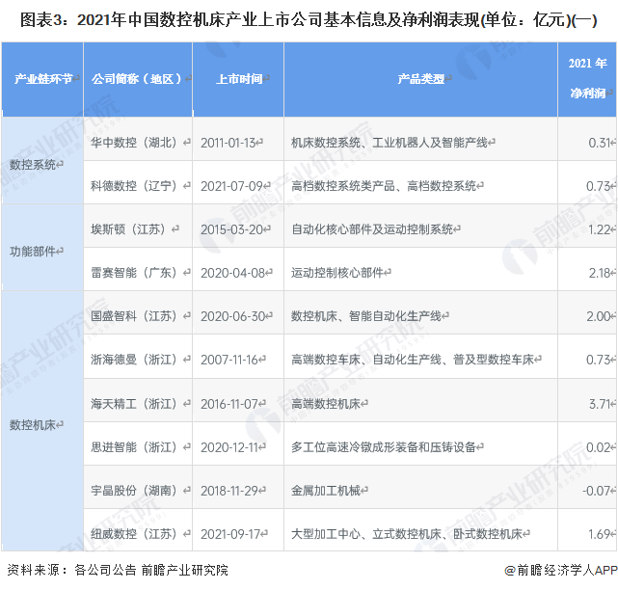Click listing date 2018-11-29
The image size is (618, 590).
pos(229,491)
